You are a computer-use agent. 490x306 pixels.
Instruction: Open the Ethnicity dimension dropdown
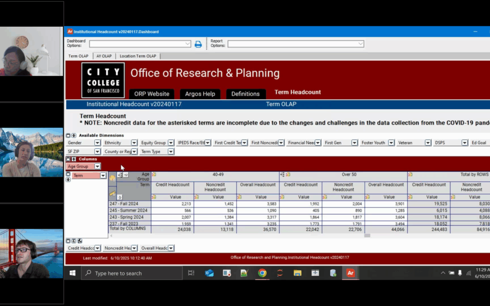point(134,143)
